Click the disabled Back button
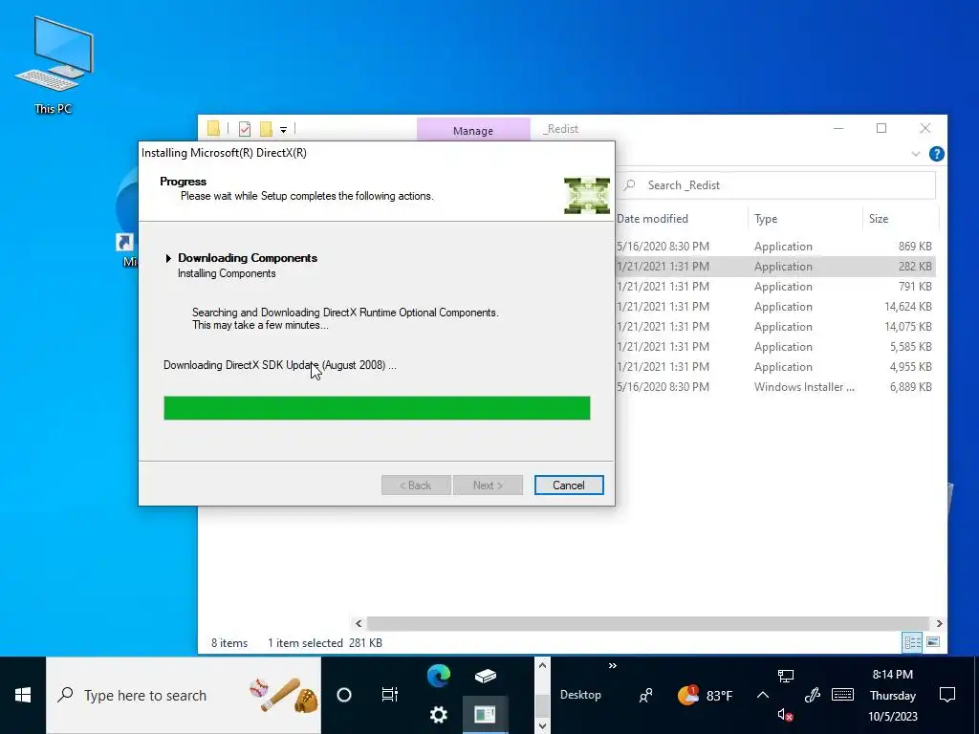Screen dimensions: 979x734 [416, 485]
